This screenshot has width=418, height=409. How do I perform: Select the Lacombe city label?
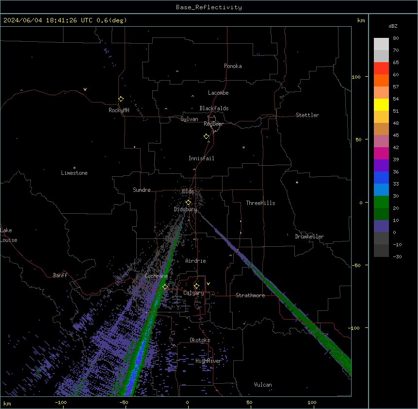pos(218,93)
